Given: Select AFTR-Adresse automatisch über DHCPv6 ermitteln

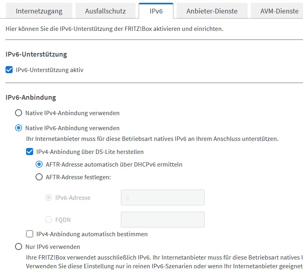Looking at the screenshot, I should pyautogui.click(x=39, y=164).
